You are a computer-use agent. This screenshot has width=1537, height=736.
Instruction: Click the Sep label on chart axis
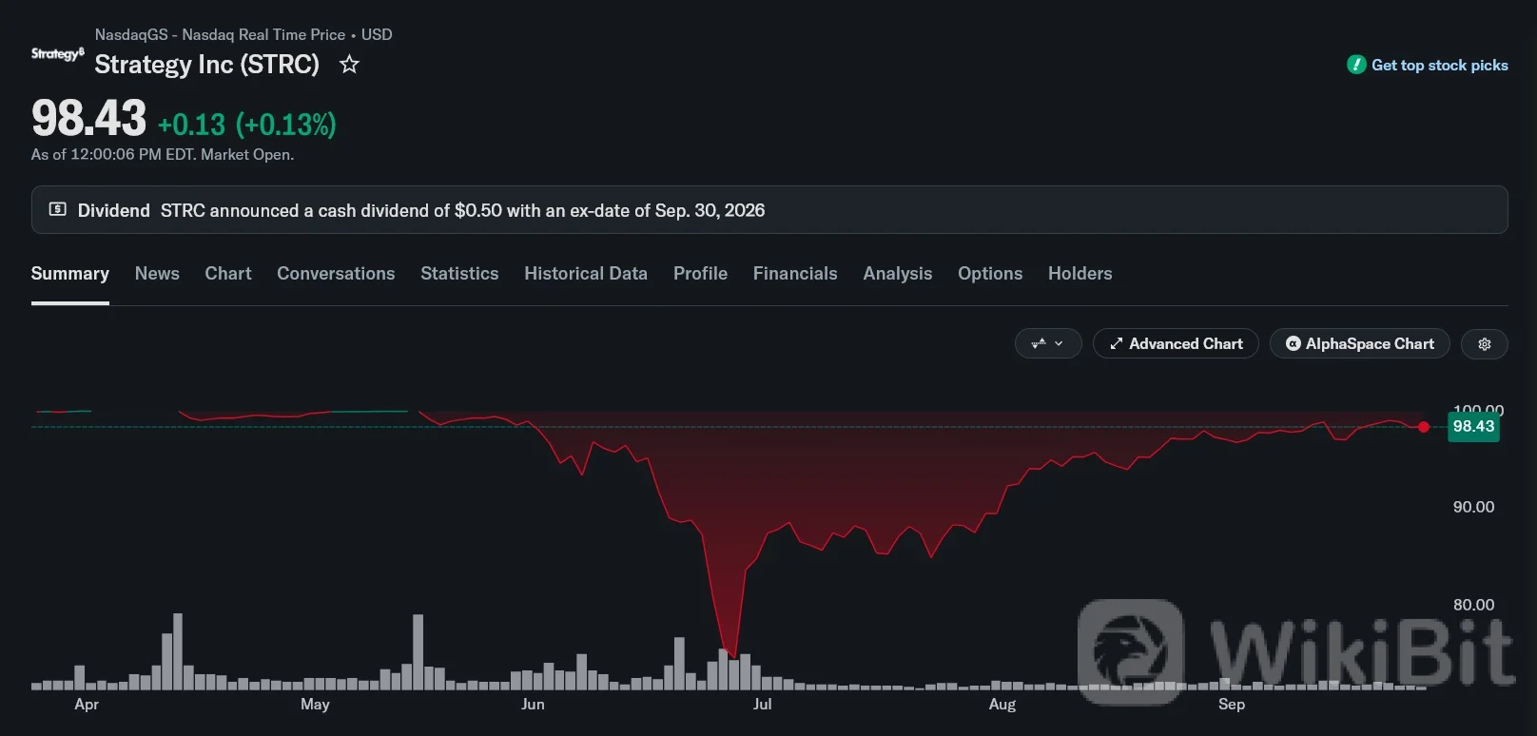[1232, 705]
